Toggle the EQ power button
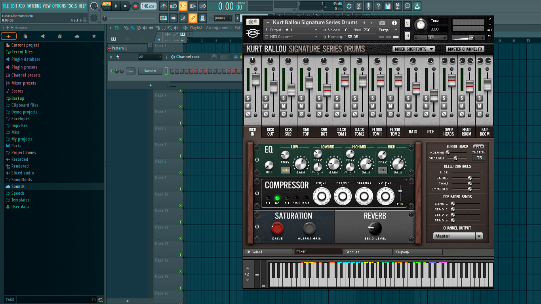 click(x=257, y=160)
